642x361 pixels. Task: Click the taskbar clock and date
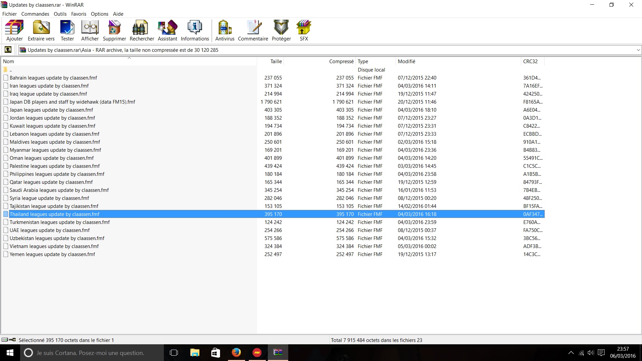click(623, 353)
